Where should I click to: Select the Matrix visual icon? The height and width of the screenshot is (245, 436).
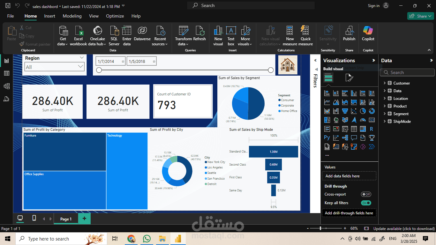(363, 129)
